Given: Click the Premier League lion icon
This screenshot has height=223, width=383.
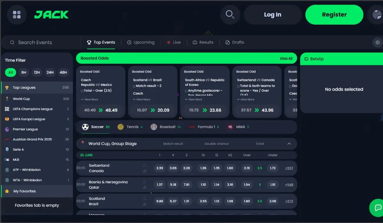Looking at the screenshot, I should [7, 129].
